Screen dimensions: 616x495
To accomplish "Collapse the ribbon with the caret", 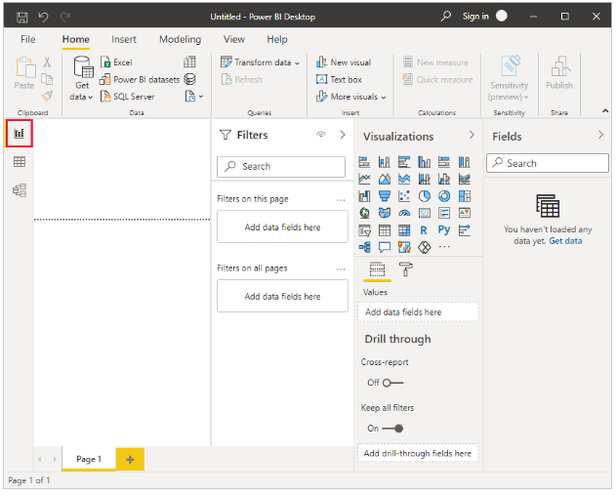I will (x=605, y=111).
